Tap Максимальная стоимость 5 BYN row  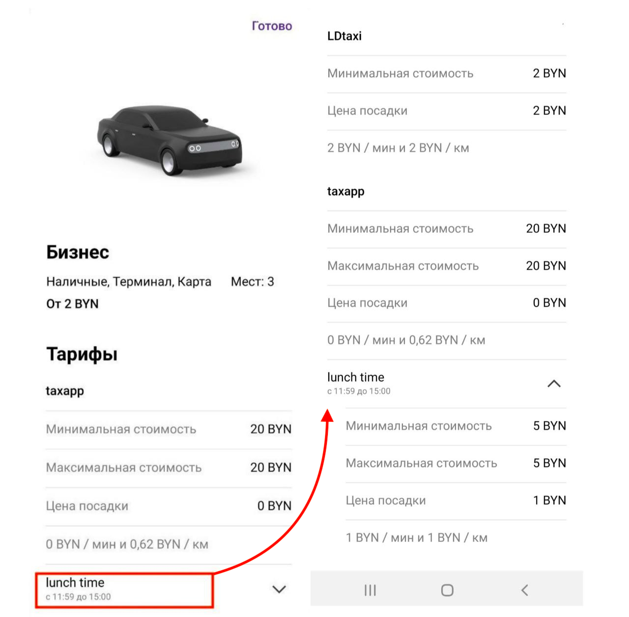click(x=456, y=463)
